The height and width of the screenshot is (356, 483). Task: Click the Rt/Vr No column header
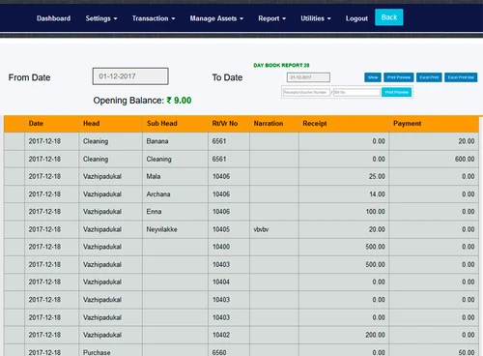coord(229,124)
